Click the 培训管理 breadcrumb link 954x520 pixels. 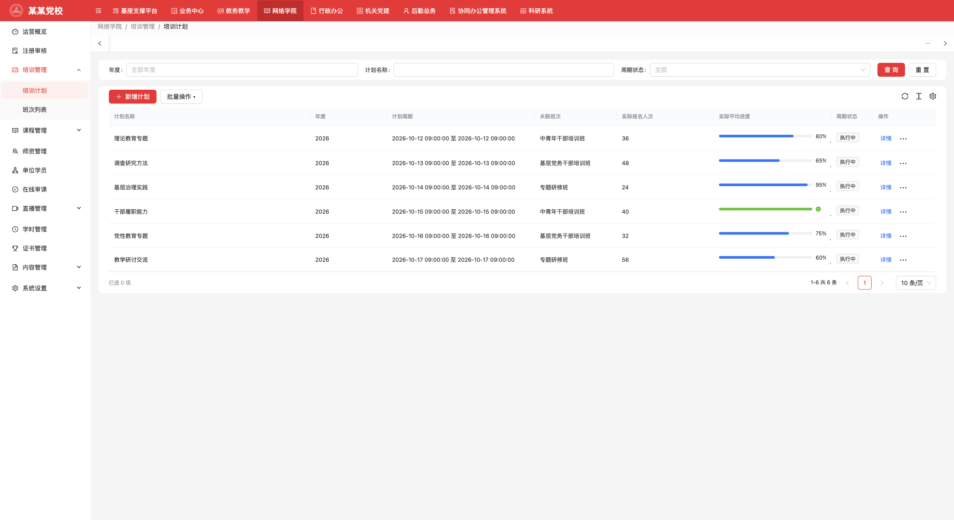pyautogui.click(x=143, y=26)
